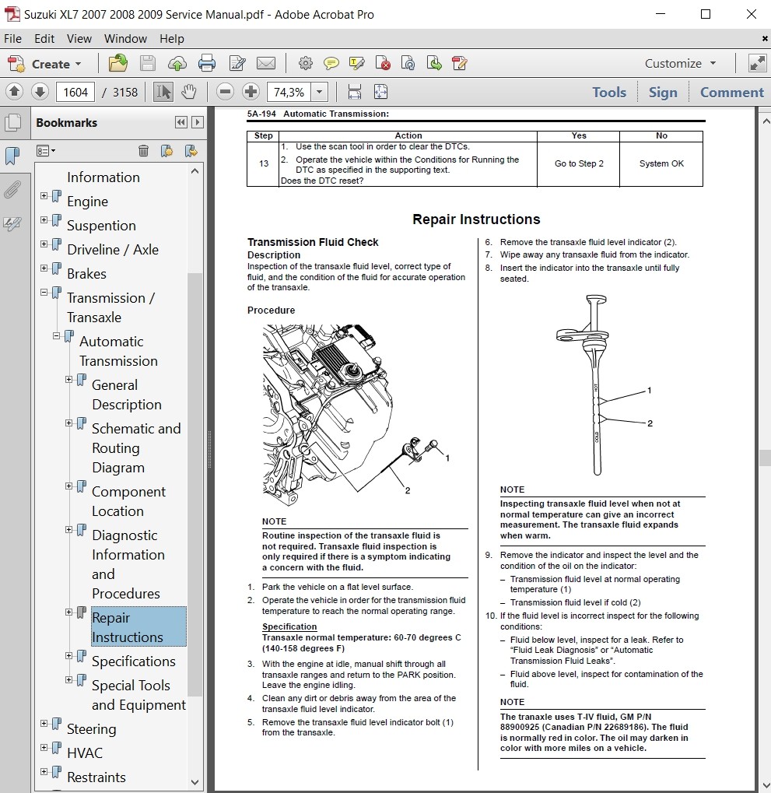Activate the Select text arrow tool
This screenshot has height=793, width=771.
pos(163,93)
